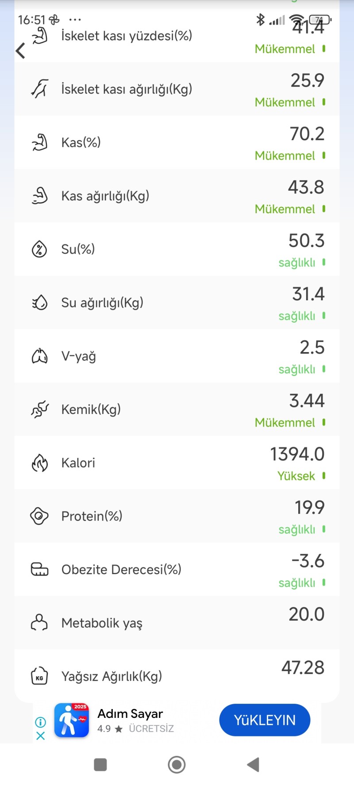Tap the skeletal muscle weight icon
Screen dimensions: 354x786
39,88
